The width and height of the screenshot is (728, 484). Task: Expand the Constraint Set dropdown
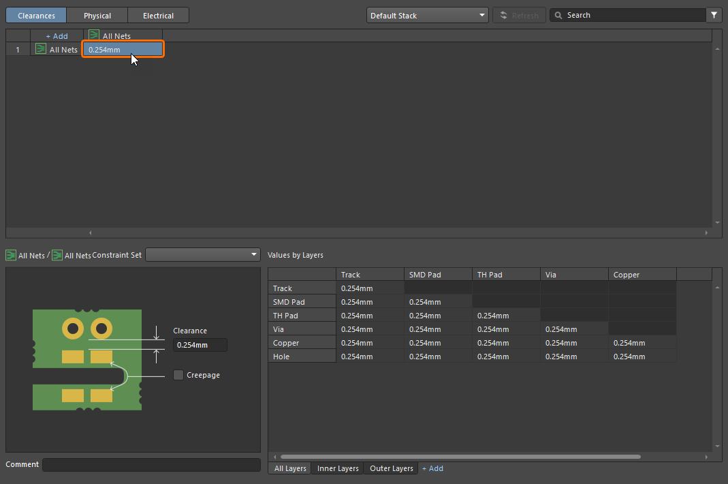pyautogui.click(x=203, y=255)
